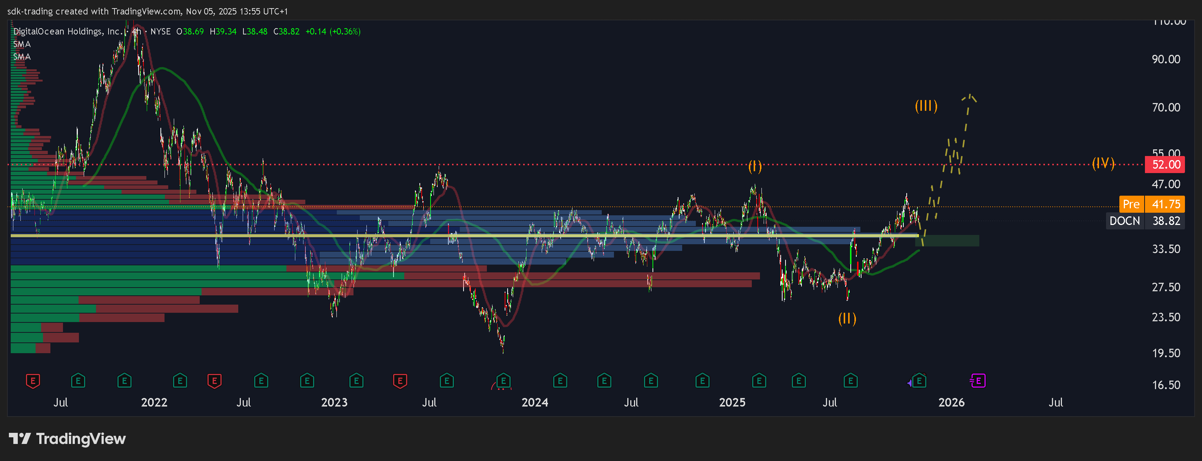
Task: Click the 90.00 price axis label
Action: point(1166,59)
